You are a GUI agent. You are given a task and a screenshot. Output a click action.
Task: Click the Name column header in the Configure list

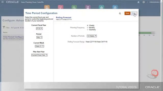(x=5, y=32)
